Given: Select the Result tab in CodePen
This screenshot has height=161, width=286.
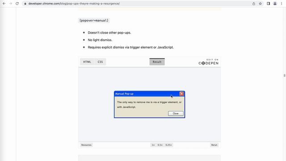Looking at the screenshot, I should click(157, 62).
